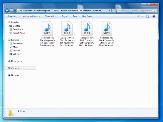Close the Explorer window
Viewport: 163px width, 122px height.
(154, 5)
